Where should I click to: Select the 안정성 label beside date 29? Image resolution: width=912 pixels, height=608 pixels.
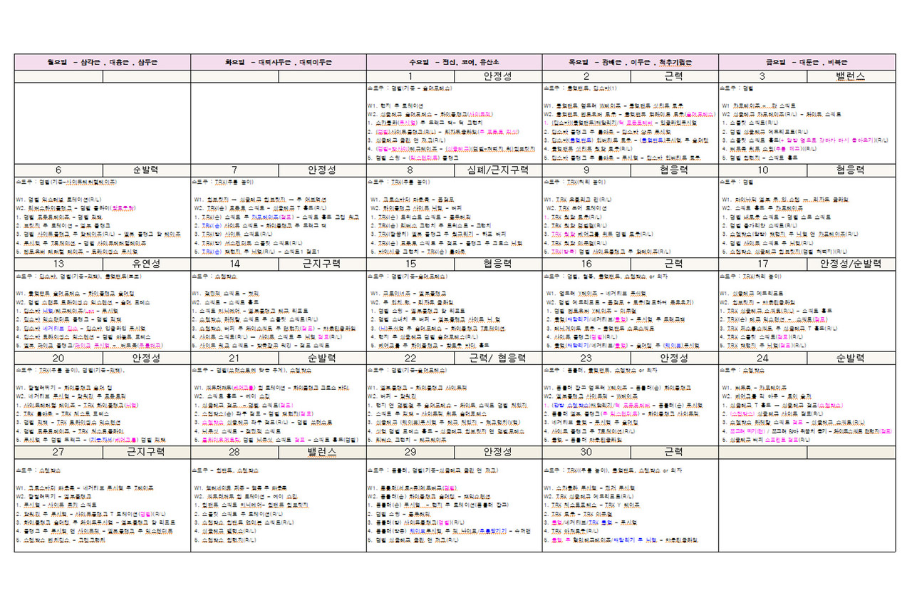coord(499,452)
